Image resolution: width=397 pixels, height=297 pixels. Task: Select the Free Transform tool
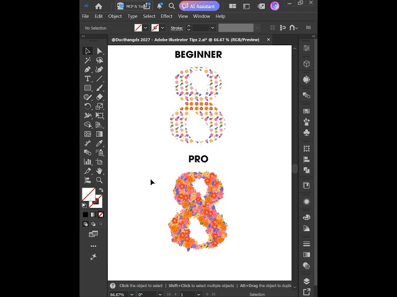[99, 116]
